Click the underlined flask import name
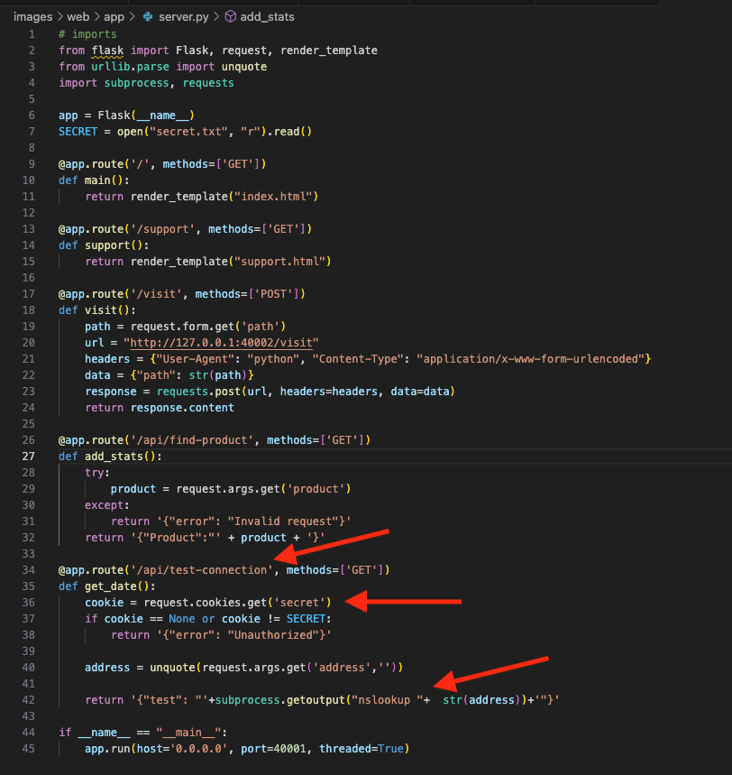Image resolution: width=732 pixels, height=775 pixels. point(107,51)
